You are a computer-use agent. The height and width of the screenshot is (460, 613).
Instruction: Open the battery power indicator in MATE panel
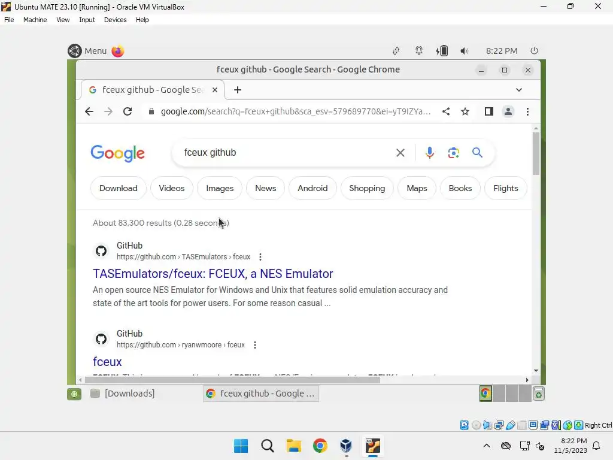tap(442, 51)
